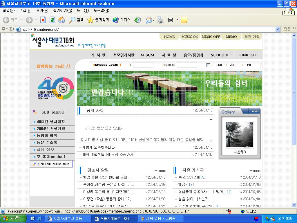
Task: Open Internet Explorer quick launch icon
Action: pos(39,219)
